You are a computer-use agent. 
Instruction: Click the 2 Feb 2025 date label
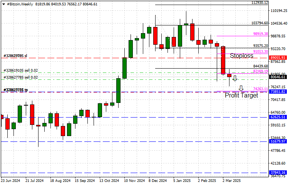click(207, 181)
